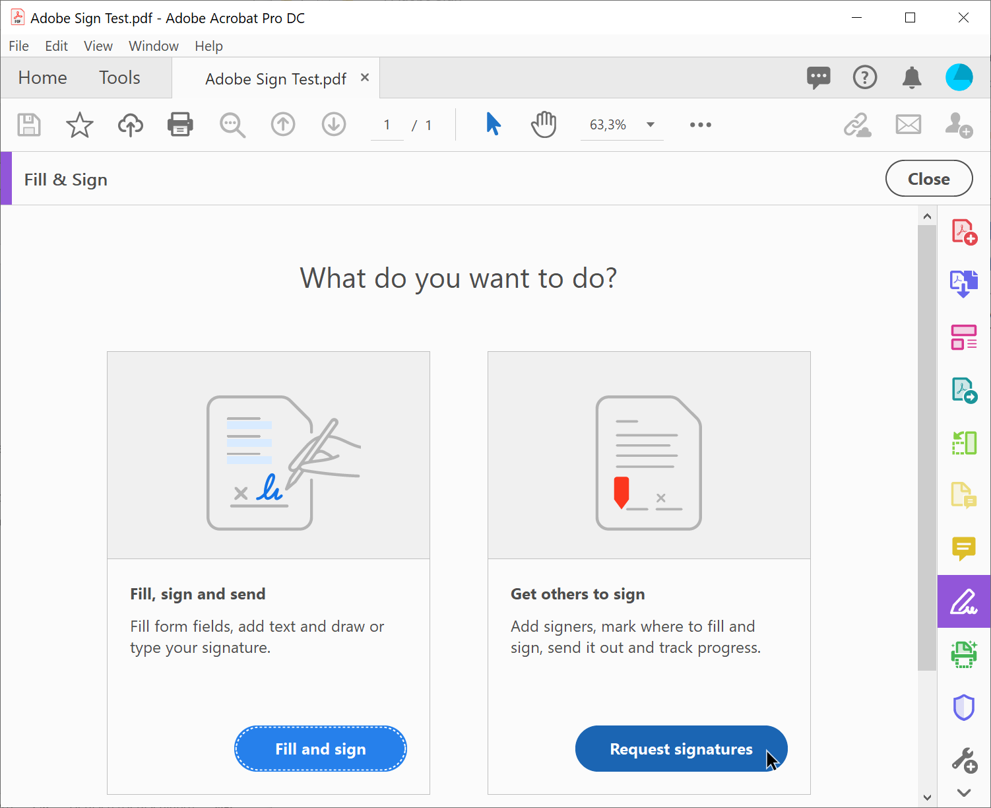
Task: Switch to the Home tab
Action: click(x=43, y=78)
